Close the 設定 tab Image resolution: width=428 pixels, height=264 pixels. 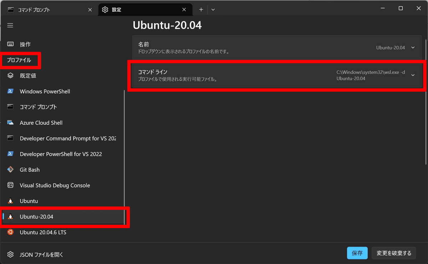[x=184, y=10]
